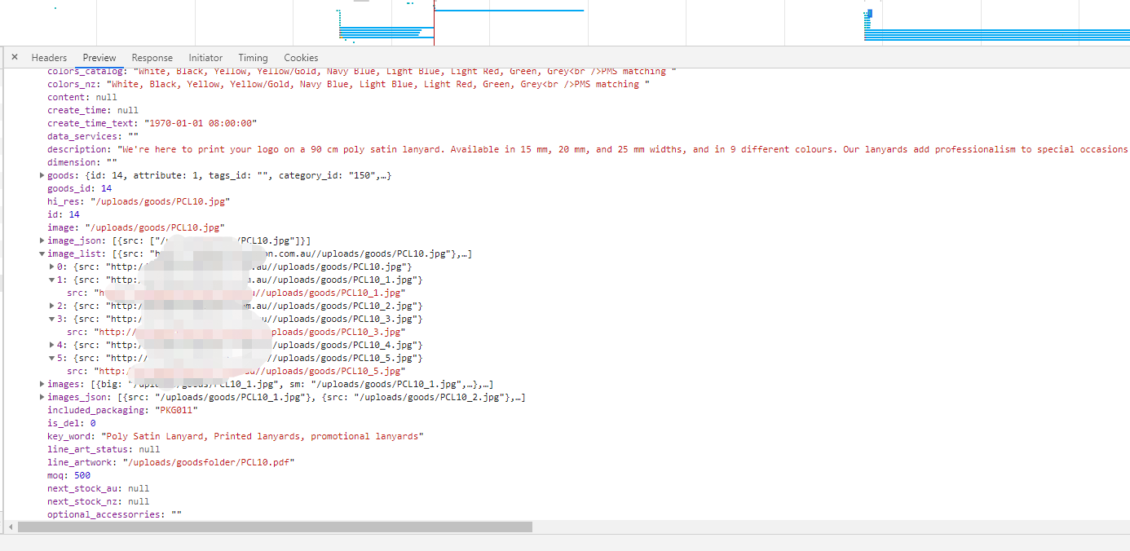Expand item 0 in image_list
This screenshot has height=551, width=1130.
pos(52,266)
